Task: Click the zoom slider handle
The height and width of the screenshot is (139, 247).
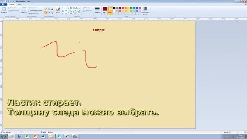Action: tap(237, 132)
